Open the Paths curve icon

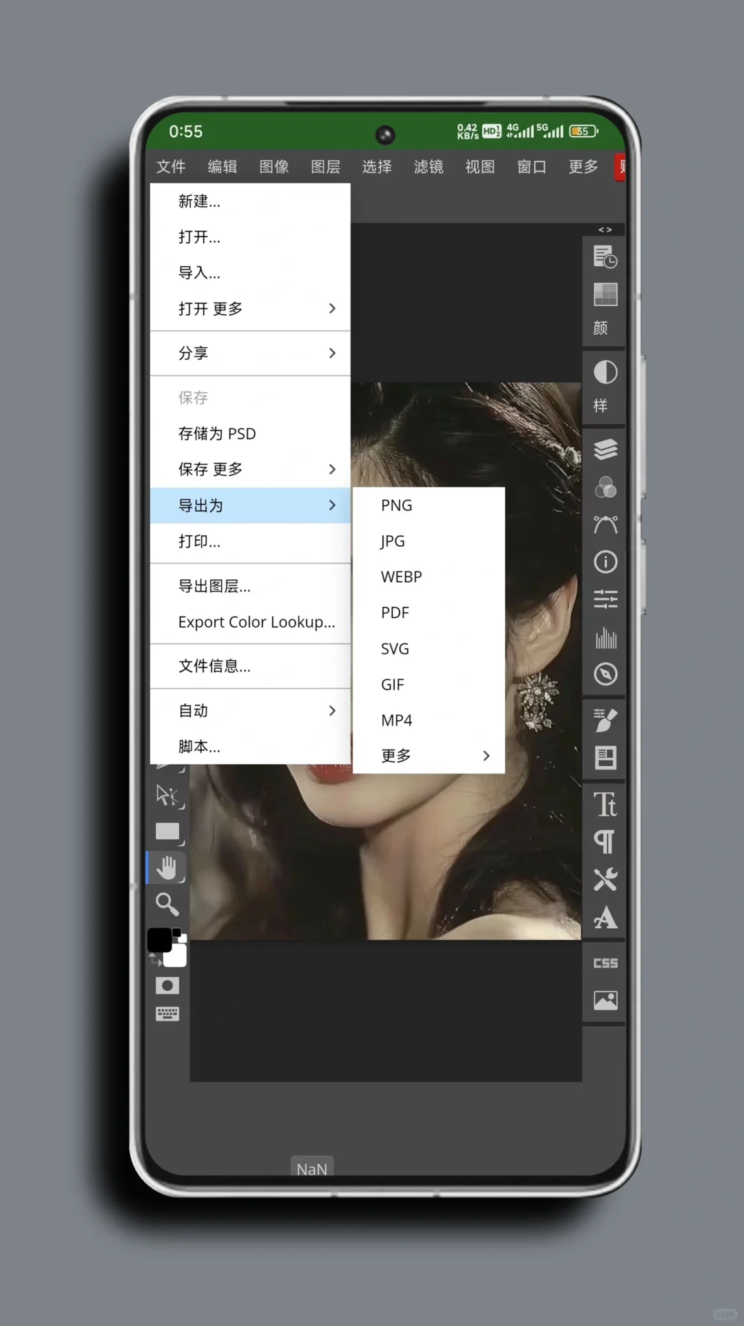pos(605,525)
